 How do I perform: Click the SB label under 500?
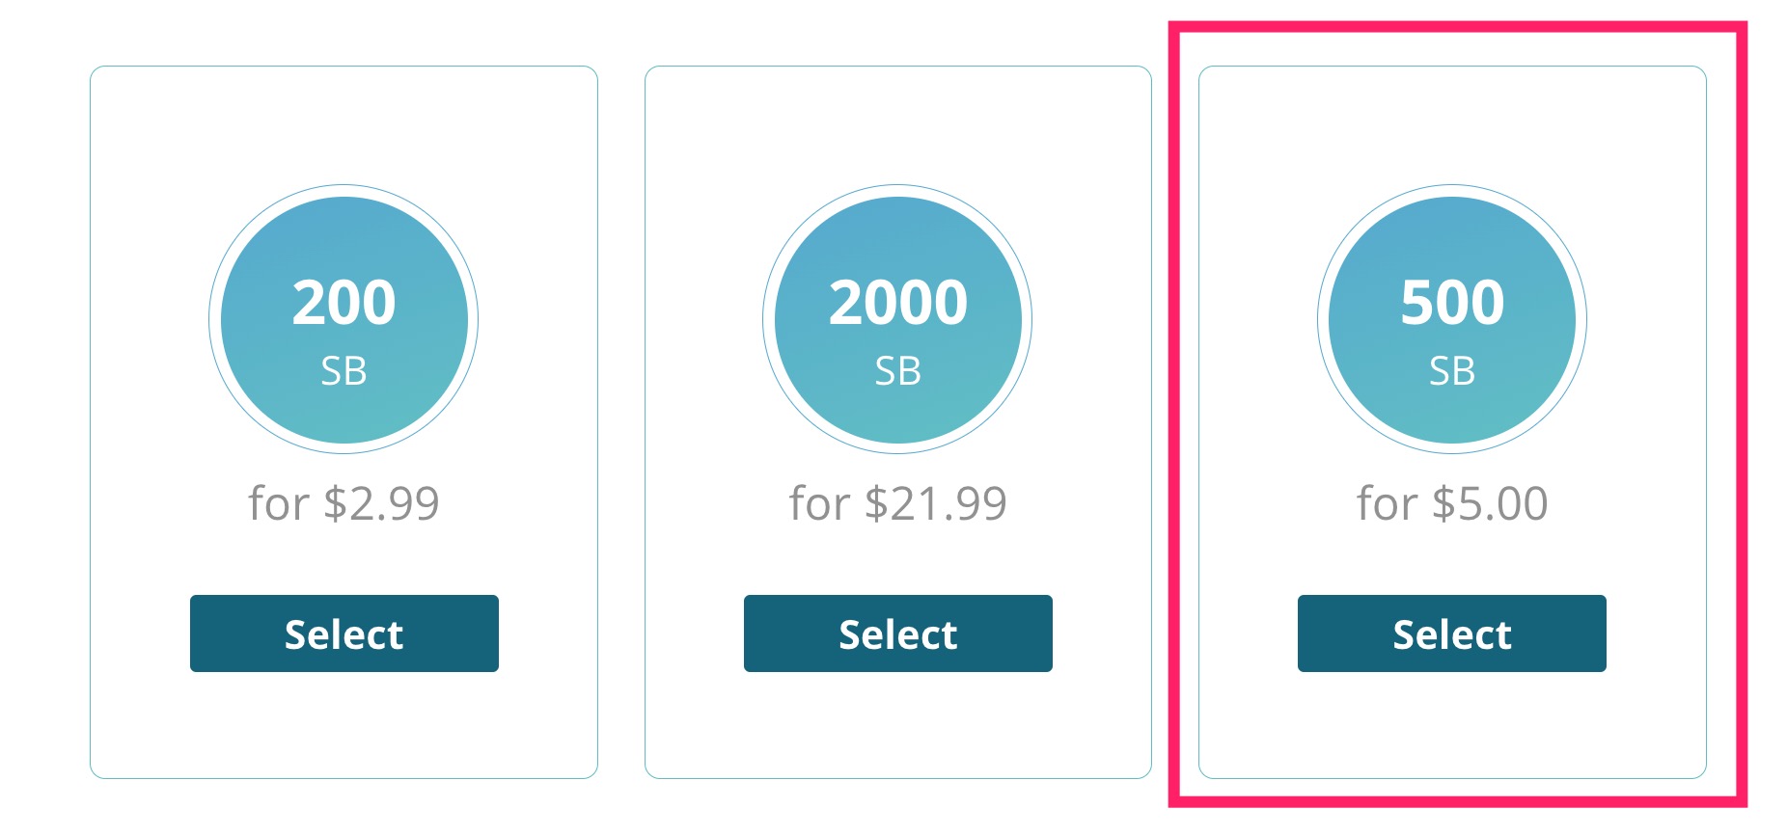coord(1450,373)
